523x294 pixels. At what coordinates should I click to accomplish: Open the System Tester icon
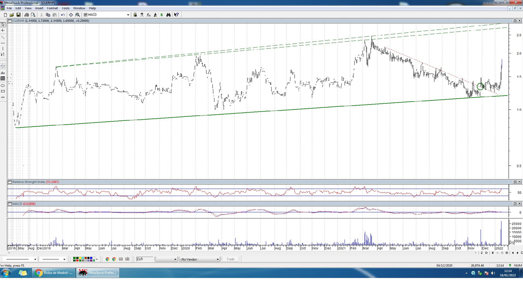tap(155, 15)
